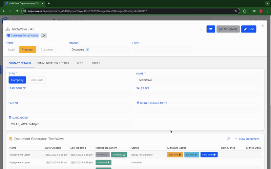Click the Status field showing Discovery
This screenshot has width=271, height=169.
99,49
